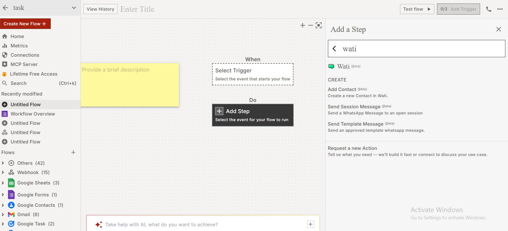Click the plus button in AI prompt bar
This screenshot has height=231, width=508.
tap(310, 224)
